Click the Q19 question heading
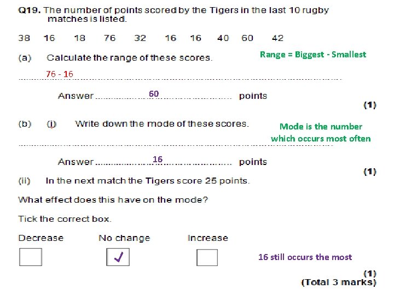 tap(173, 14)
